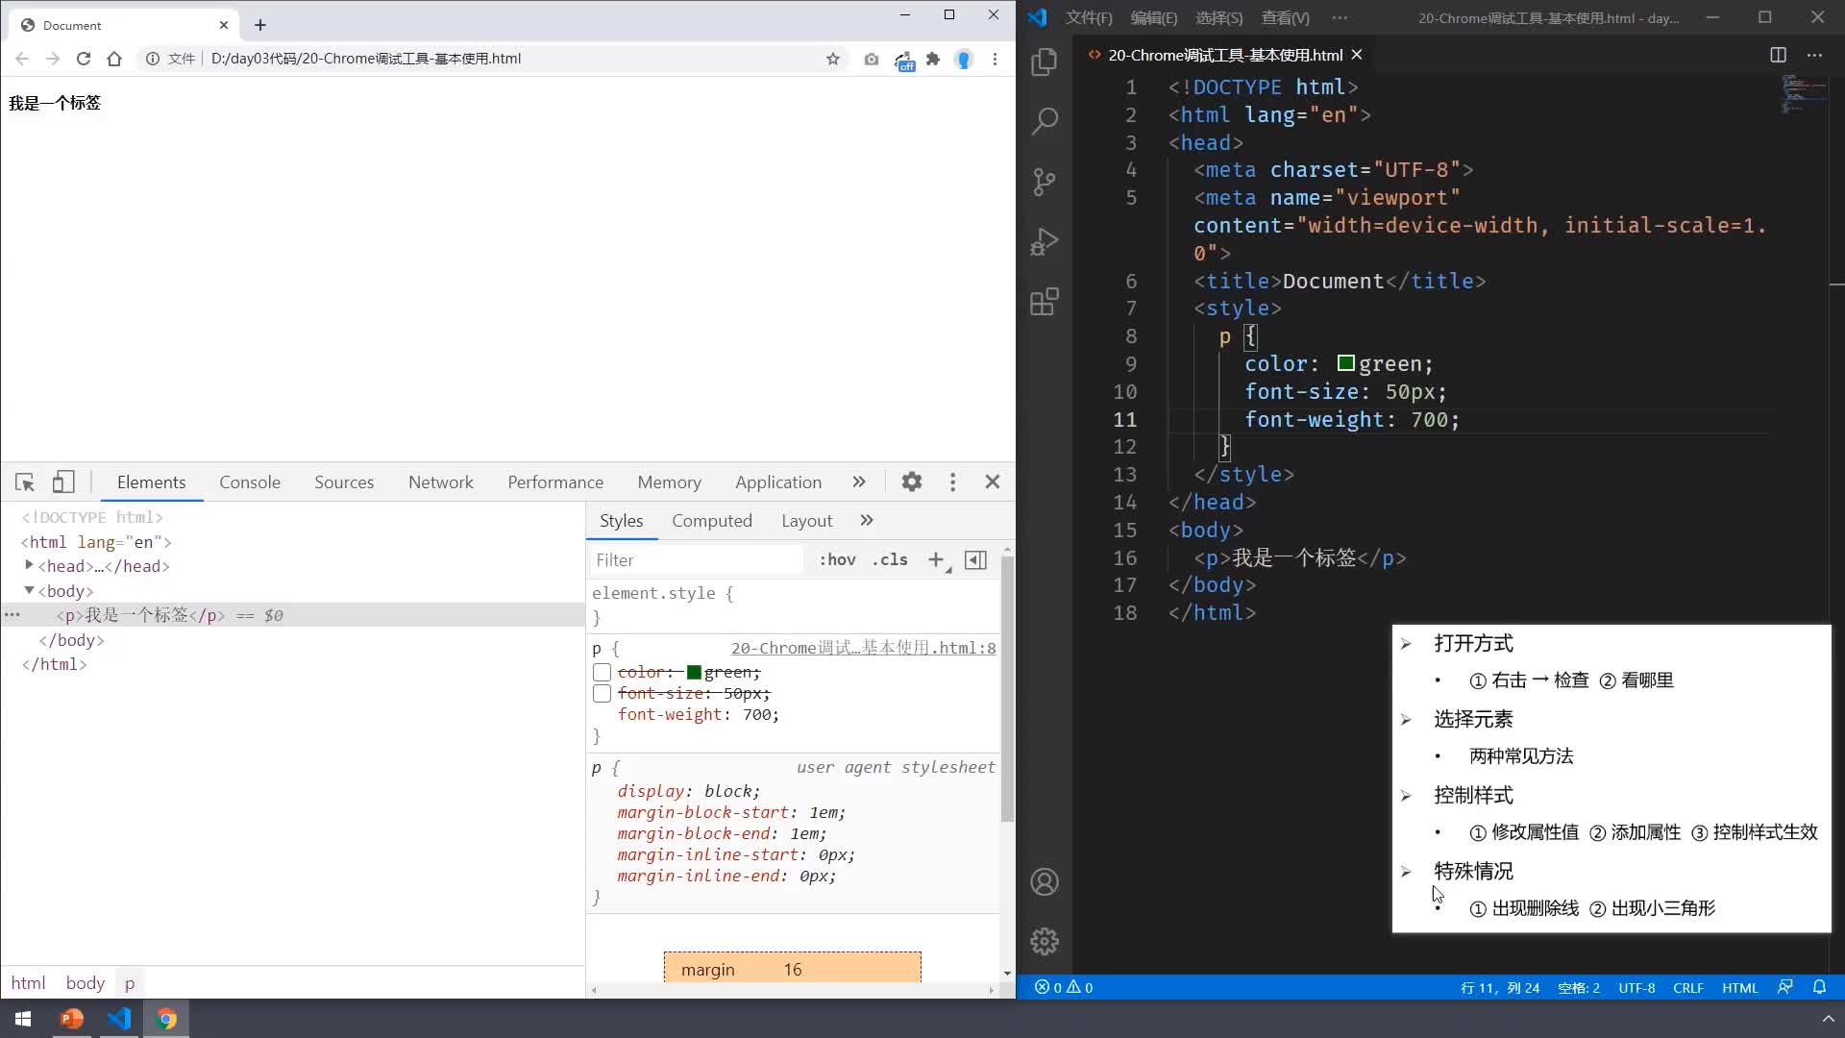Viewport: 1845px width, 1038px height.
Task: Reload the Chrome page
Action: pos(84,59)
